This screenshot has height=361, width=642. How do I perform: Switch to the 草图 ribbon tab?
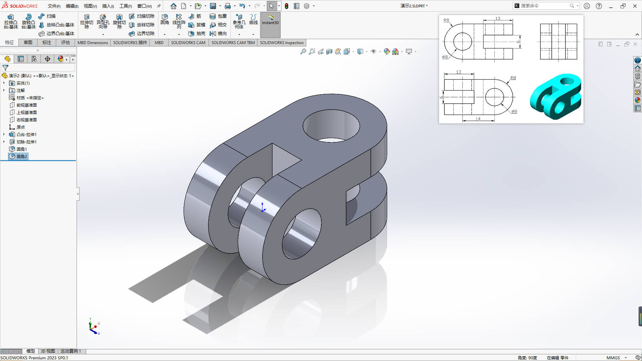tap(28, 42)
